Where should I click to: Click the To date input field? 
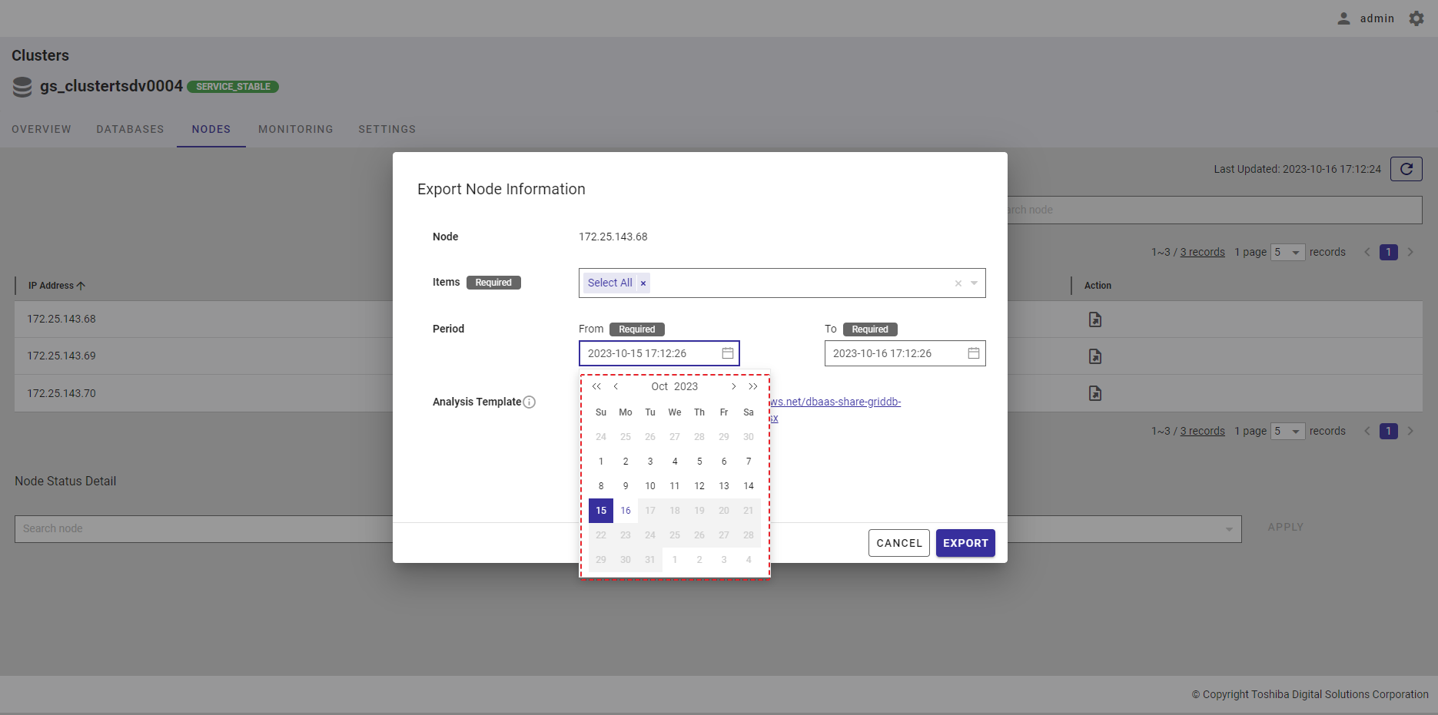click(x=892, y=353)
